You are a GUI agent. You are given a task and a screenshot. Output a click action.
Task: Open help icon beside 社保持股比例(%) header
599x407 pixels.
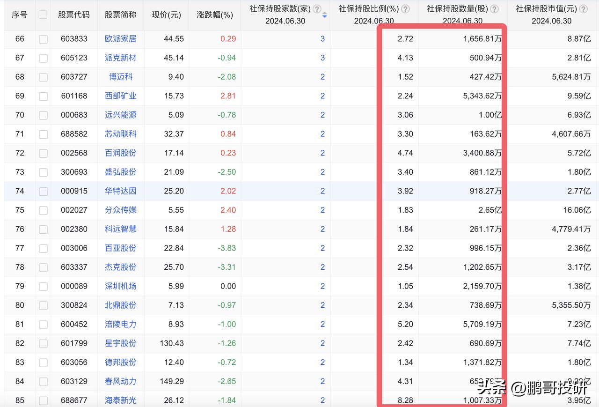(x=405, y=9)
